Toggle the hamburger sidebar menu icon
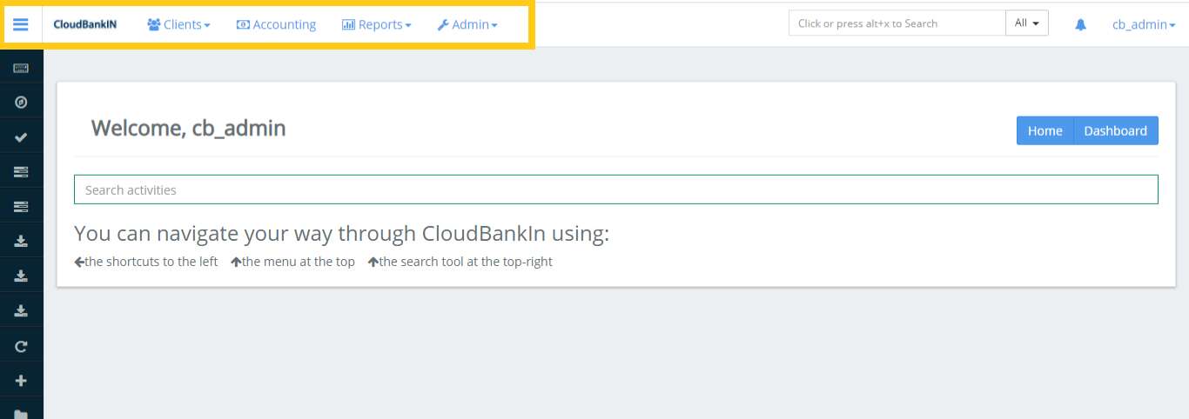Image resolution: width=1189 pixels, height=419 pixels. coord(21,24)
